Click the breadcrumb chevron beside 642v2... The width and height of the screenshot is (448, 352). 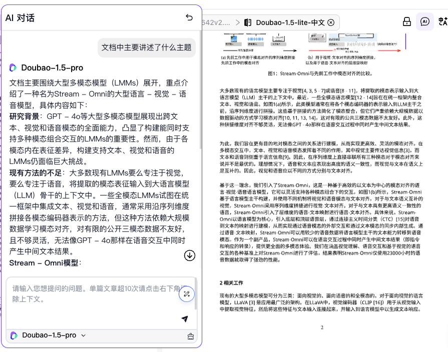(x=237, y=22)
